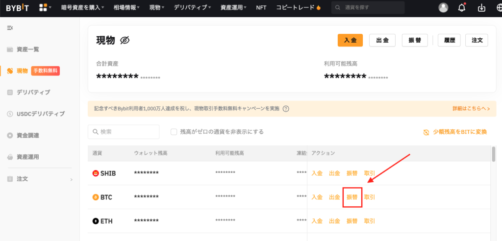
Task: Open the NFT menu item
Action: 261,8
